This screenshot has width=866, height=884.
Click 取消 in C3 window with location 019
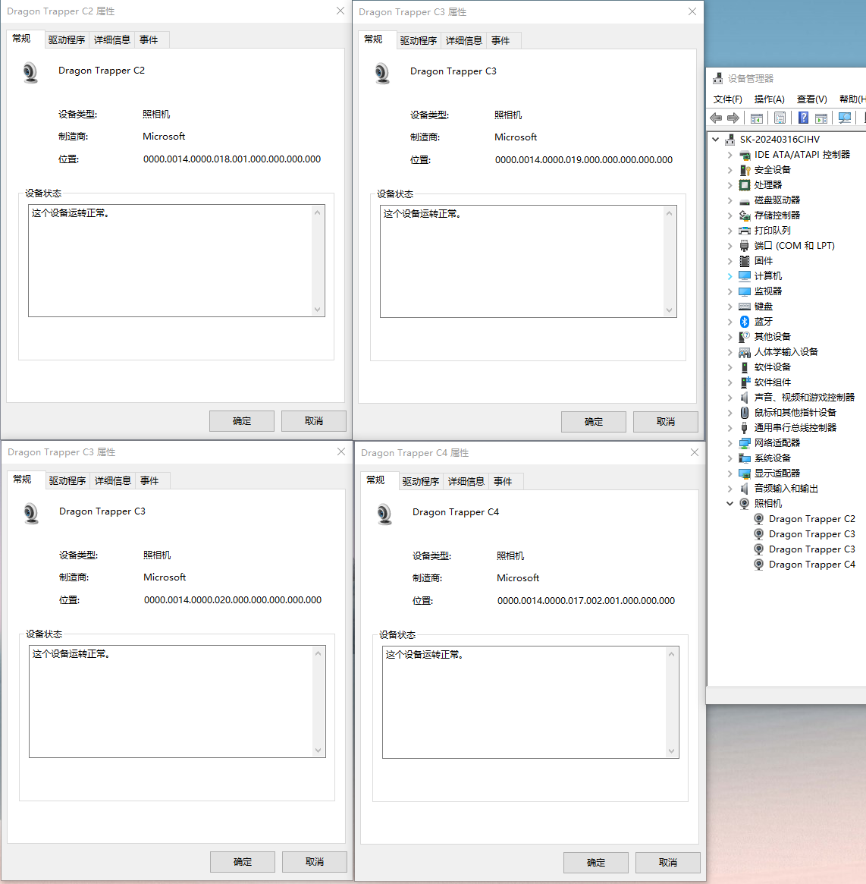665,422
